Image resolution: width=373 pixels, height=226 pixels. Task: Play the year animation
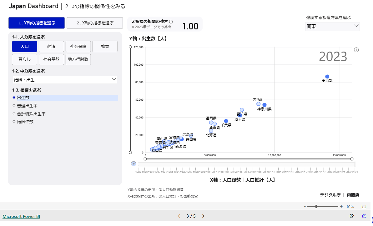point(134,164)
